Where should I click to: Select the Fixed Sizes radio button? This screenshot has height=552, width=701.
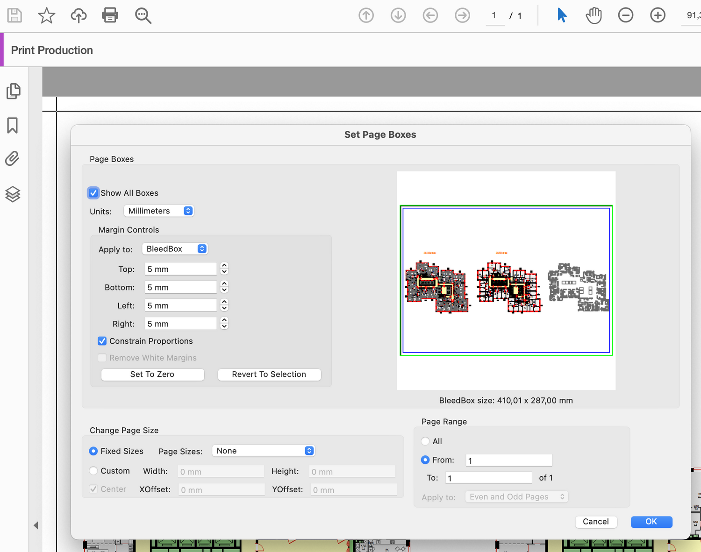(93, 451)
